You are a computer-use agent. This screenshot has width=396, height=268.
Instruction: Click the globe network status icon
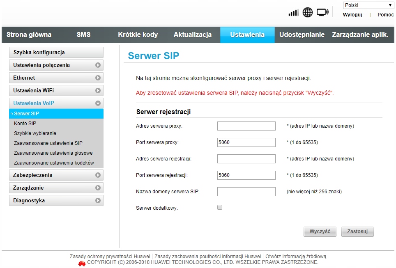(308, 13)
